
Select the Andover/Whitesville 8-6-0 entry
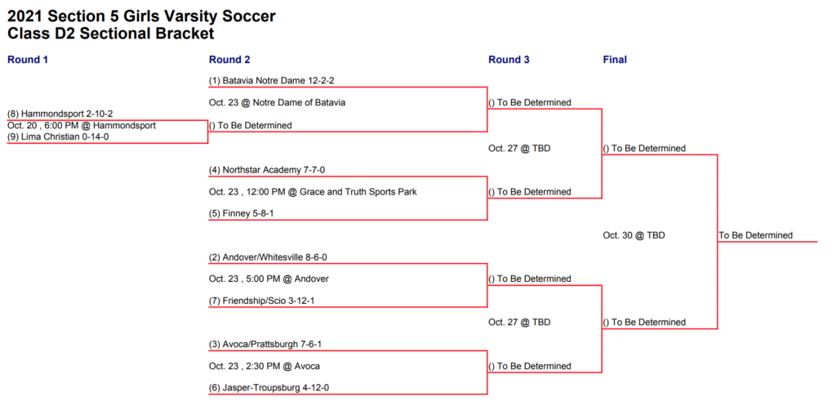pos(268,257)
